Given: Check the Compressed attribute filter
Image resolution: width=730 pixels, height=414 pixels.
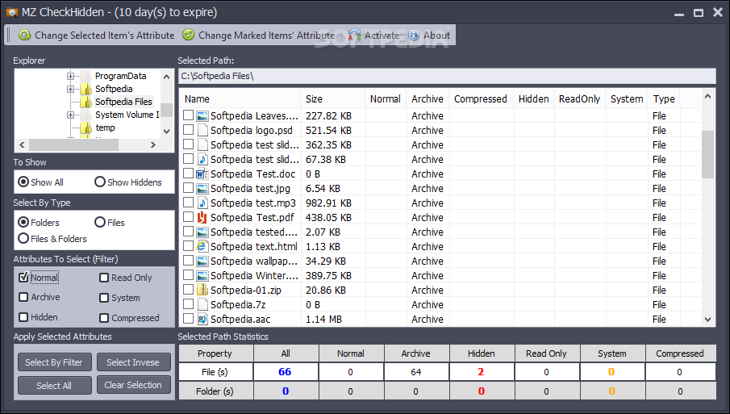Looking at the screenshot, I should tap(104, 318).
